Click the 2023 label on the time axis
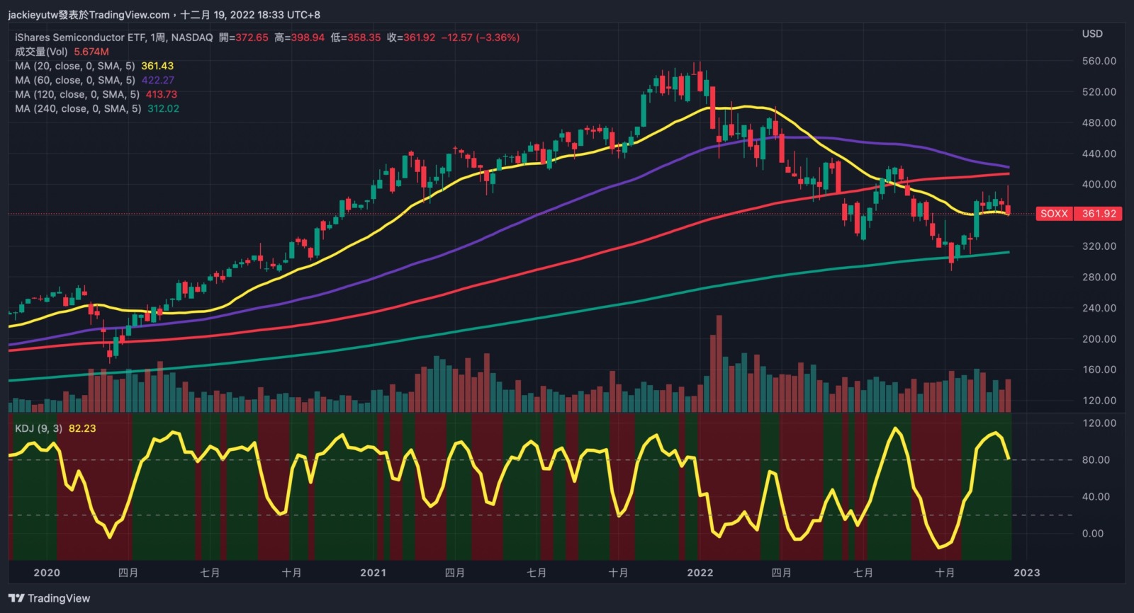Viewport: 1134px width, 613px height. 1026,573
